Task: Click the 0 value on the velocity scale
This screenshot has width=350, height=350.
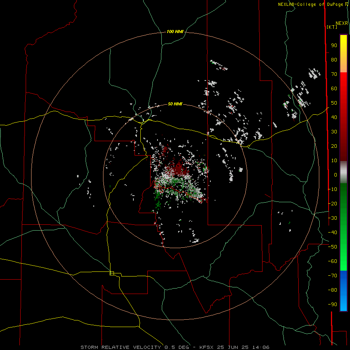Action: pyautogui.click(x=336, y=175)
